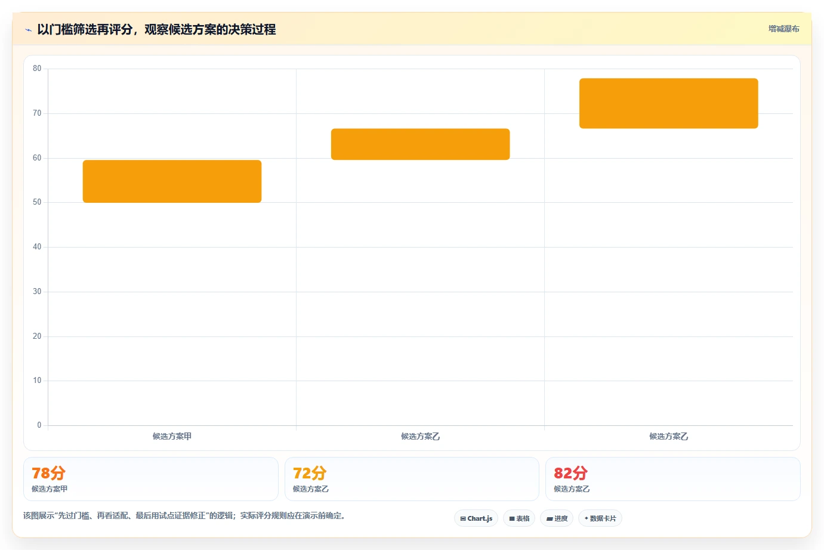Click 候选方案乙 label under the 72分 score
The height and width of the screenshot is (550, 824).
(x=311, y=489)
